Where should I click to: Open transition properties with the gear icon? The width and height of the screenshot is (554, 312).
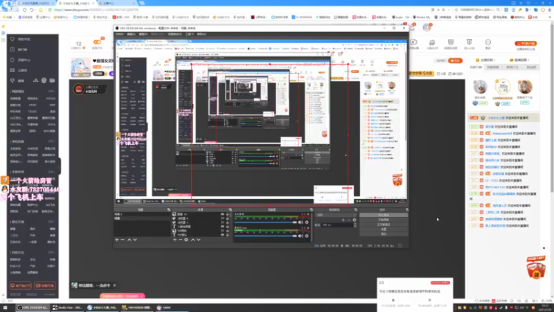tap(355, 220)
